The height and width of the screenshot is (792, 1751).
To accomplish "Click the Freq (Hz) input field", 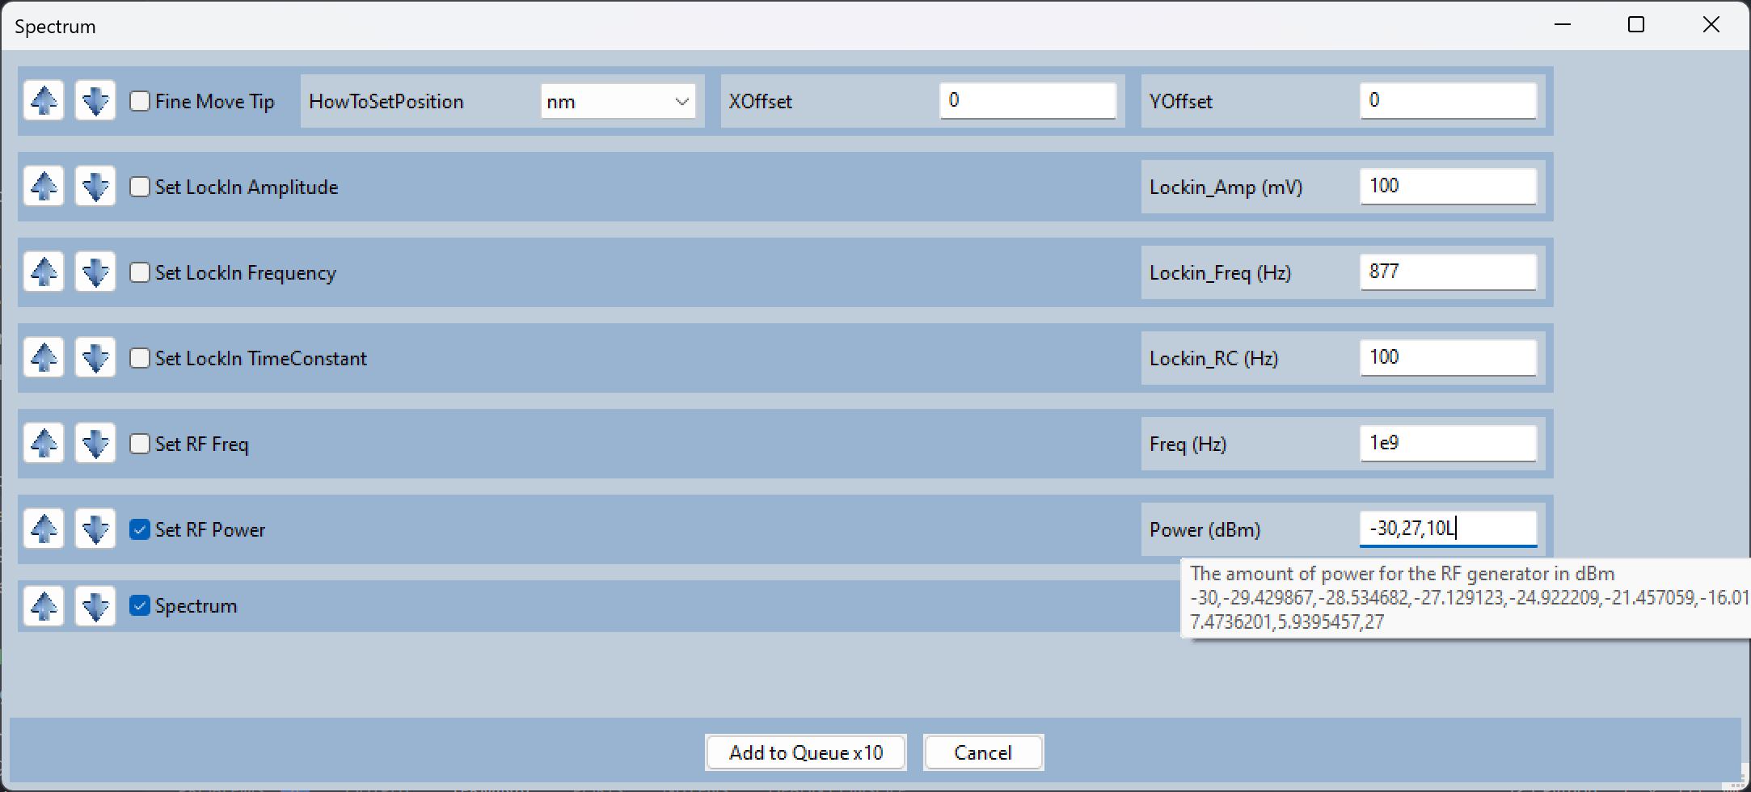I will tap(1448, 444).
